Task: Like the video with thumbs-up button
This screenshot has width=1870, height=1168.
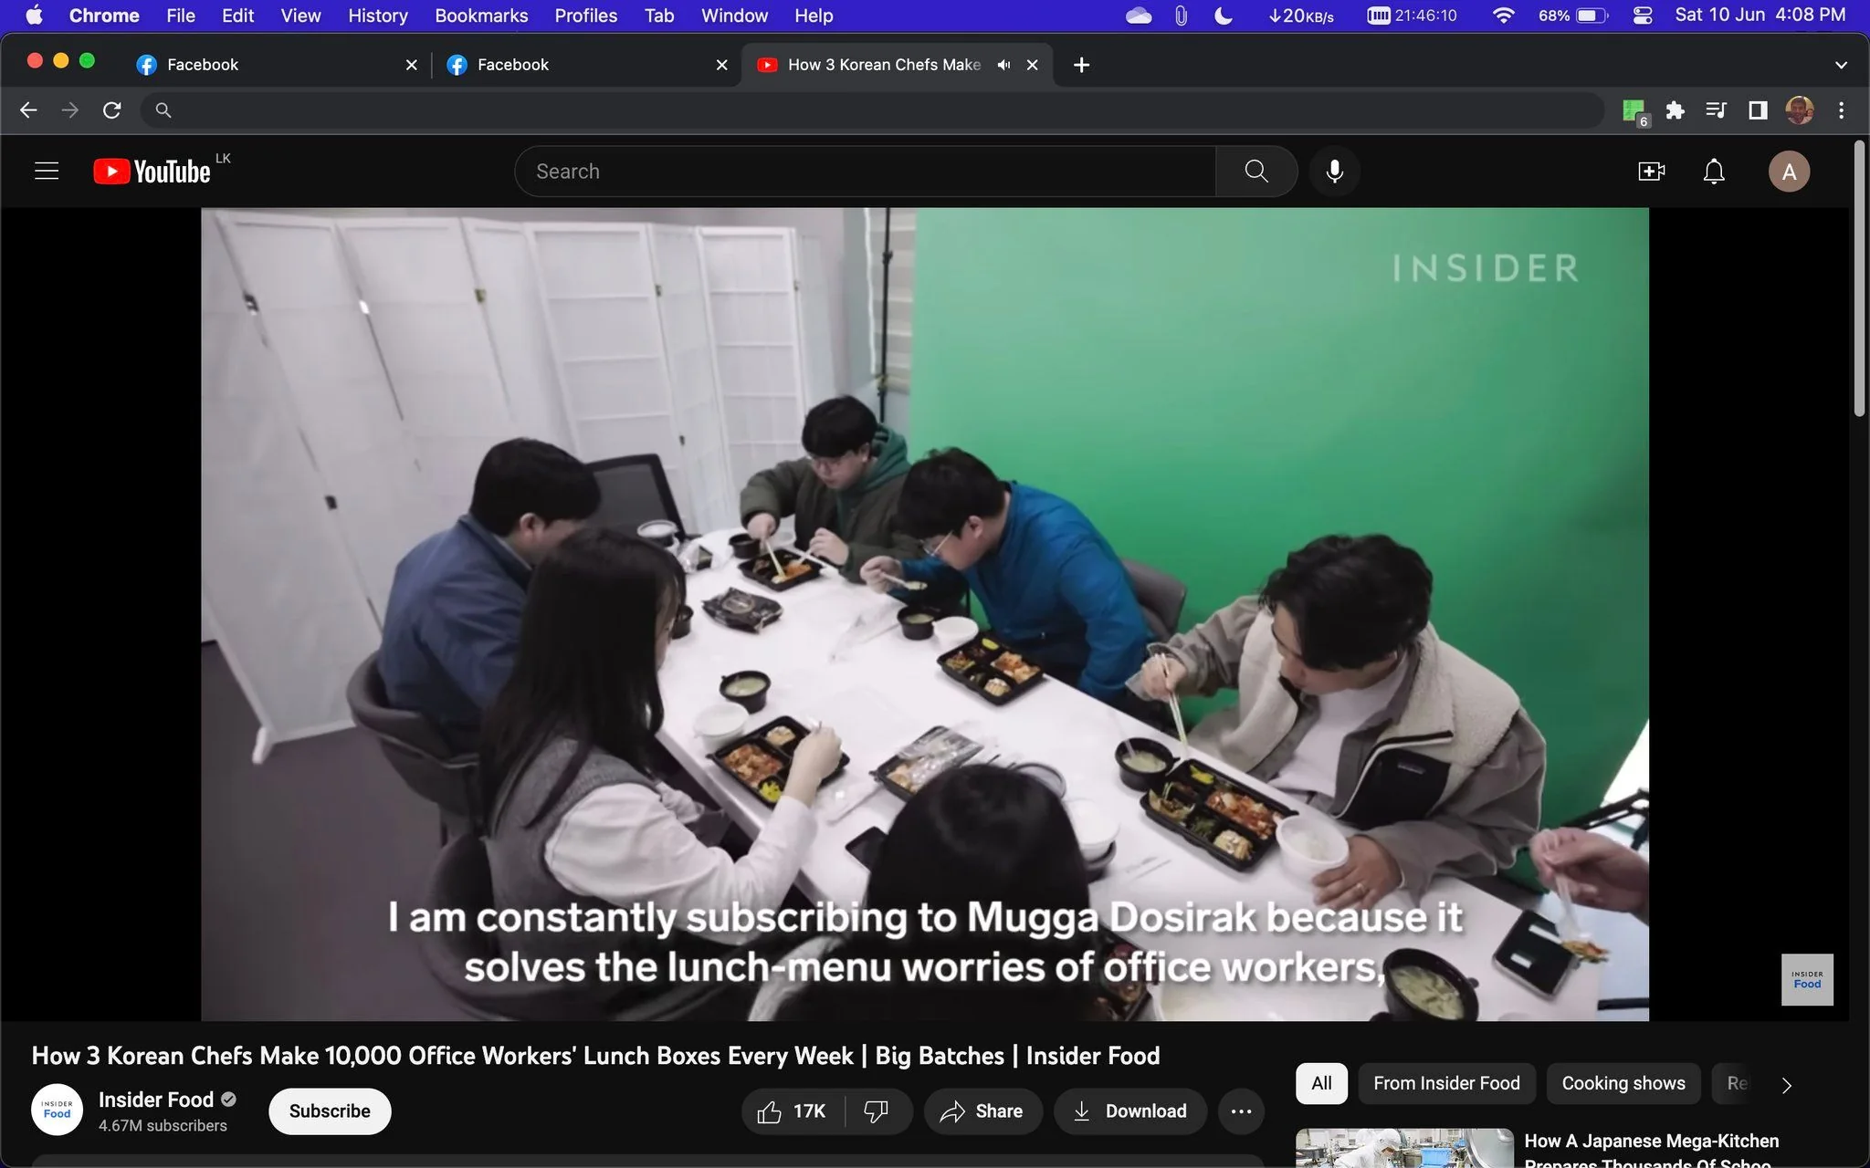Action: click(x=792, y=1111)
